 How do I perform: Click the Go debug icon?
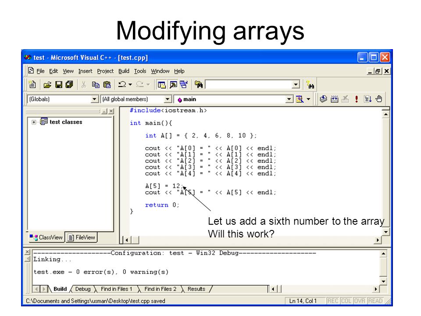click(x=367, y=99)
